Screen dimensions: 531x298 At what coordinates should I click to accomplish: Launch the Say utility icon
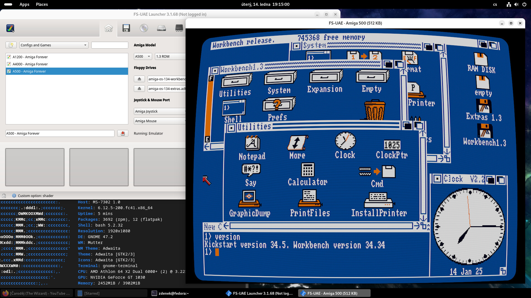[x=251, y=170]
